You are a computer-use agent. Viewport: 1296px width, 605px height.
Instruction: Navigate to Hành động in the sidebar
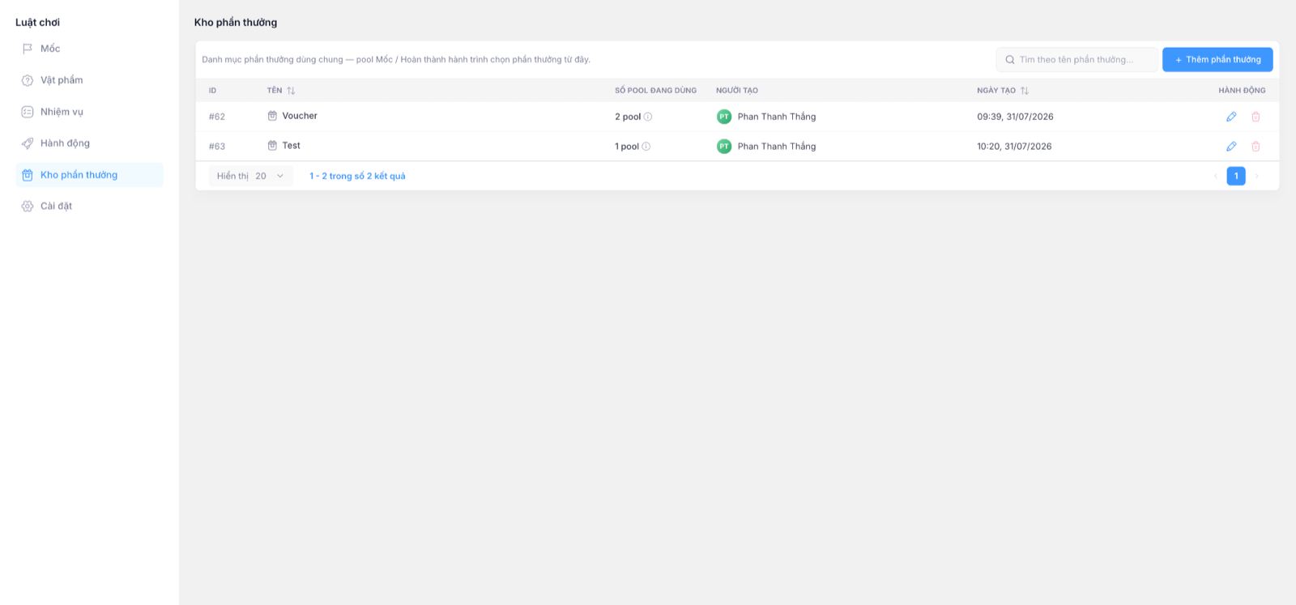point(89,143)
